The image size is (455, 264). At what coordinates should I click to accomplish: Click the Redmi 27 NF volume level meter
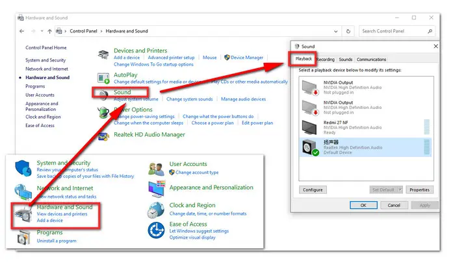426,127
